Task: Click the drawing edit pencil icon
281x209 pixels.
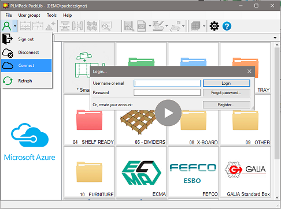Action: [158, 26]
